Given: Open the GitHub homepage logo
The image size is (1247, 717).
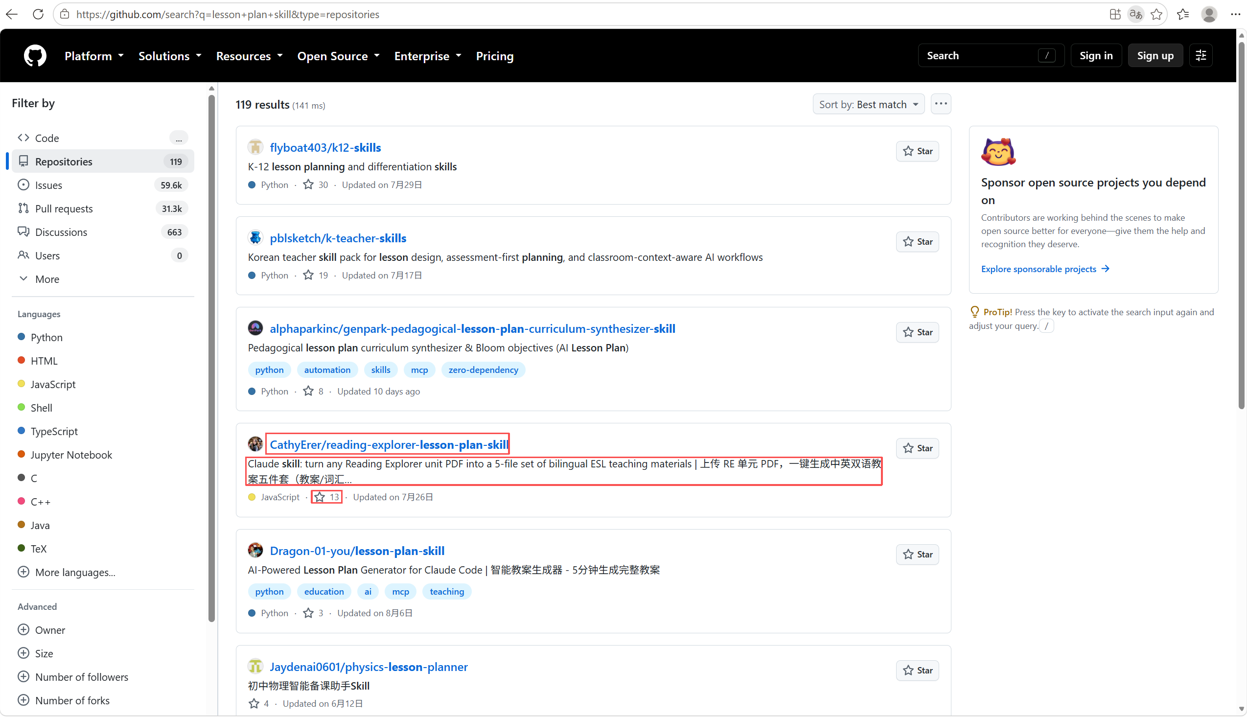Looking at the screenshot, I should (35, 56).
